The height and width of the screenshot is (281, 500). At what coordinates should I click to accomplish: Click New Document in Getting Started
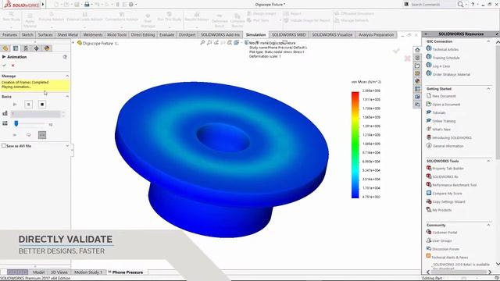[x=444, y=96]
